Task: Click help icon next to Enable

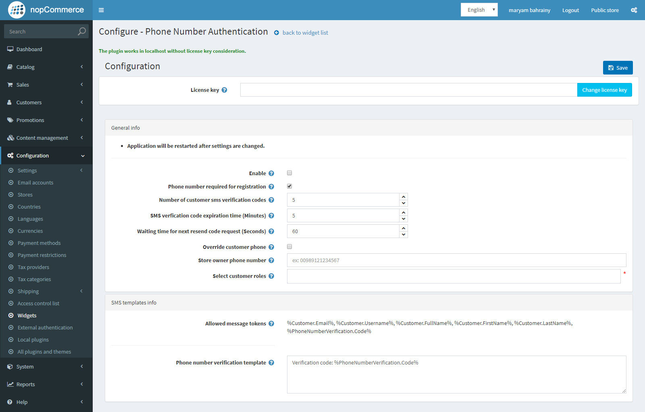Action: 271,173
